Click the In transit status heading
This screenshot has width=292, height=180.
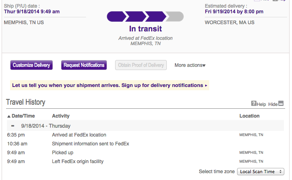click(x=145, y=29)
